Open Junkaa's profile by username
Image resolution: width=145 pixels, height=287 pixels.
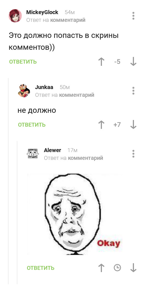[x=44, y=87]
